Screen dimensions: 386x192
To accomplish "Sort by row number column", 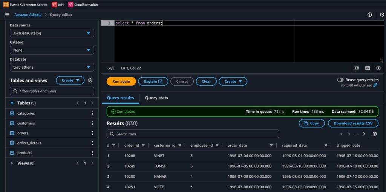I will [x=113, y=146].
